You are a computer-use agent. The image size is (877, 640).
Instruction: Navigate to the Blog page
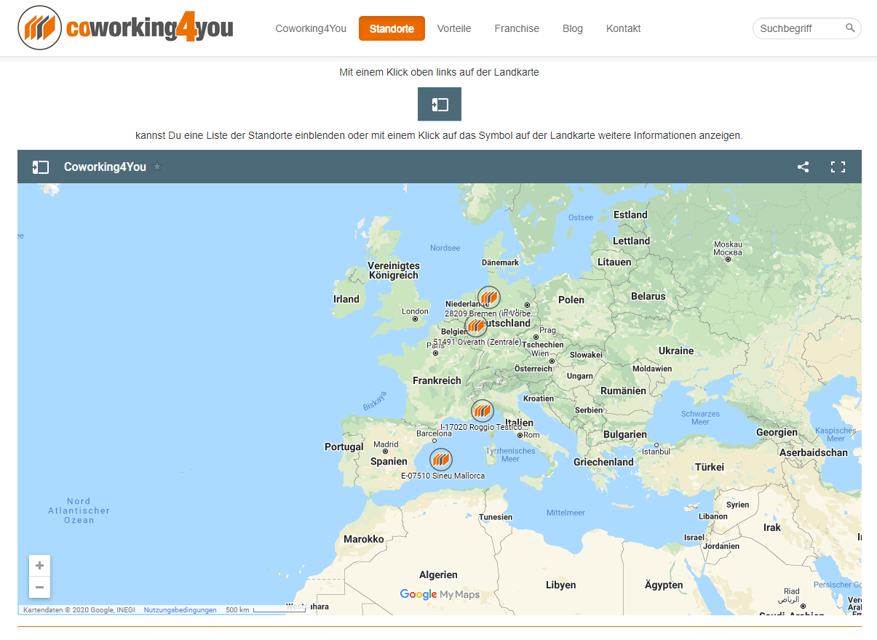[x=573, y=28]
